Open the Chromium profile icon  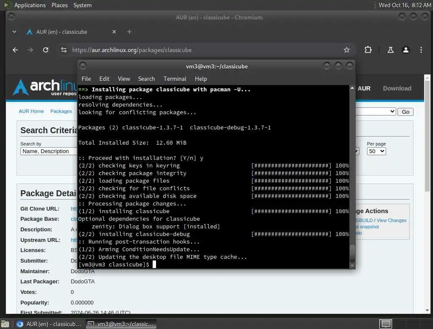pyautogui.click(x=406, y=50)
